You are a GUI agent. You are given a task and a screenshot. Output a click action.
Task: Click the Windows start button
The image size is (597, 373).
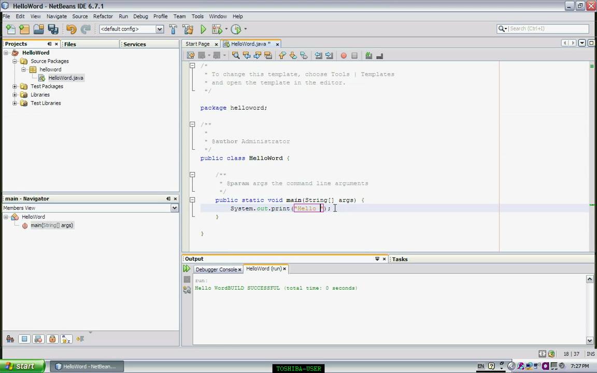click(x=23, y=366)
